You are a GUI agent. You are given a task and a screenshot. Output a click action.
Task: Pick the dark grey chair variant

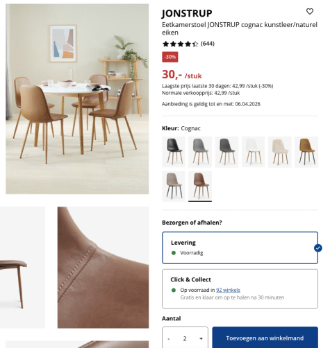226,152
